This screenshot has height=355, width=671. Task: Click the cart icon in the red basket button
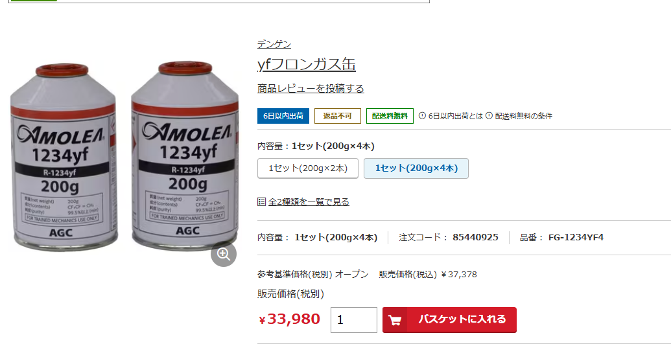(395, 320)
